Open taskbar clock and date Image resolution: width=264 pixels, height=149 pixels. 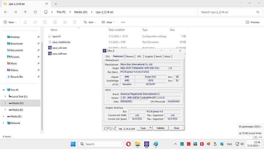pyautogui.click(x=254, y=144)
